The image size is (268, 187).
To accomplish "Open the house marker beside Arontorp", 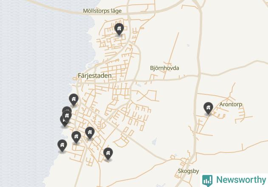I will click(208, 108).
